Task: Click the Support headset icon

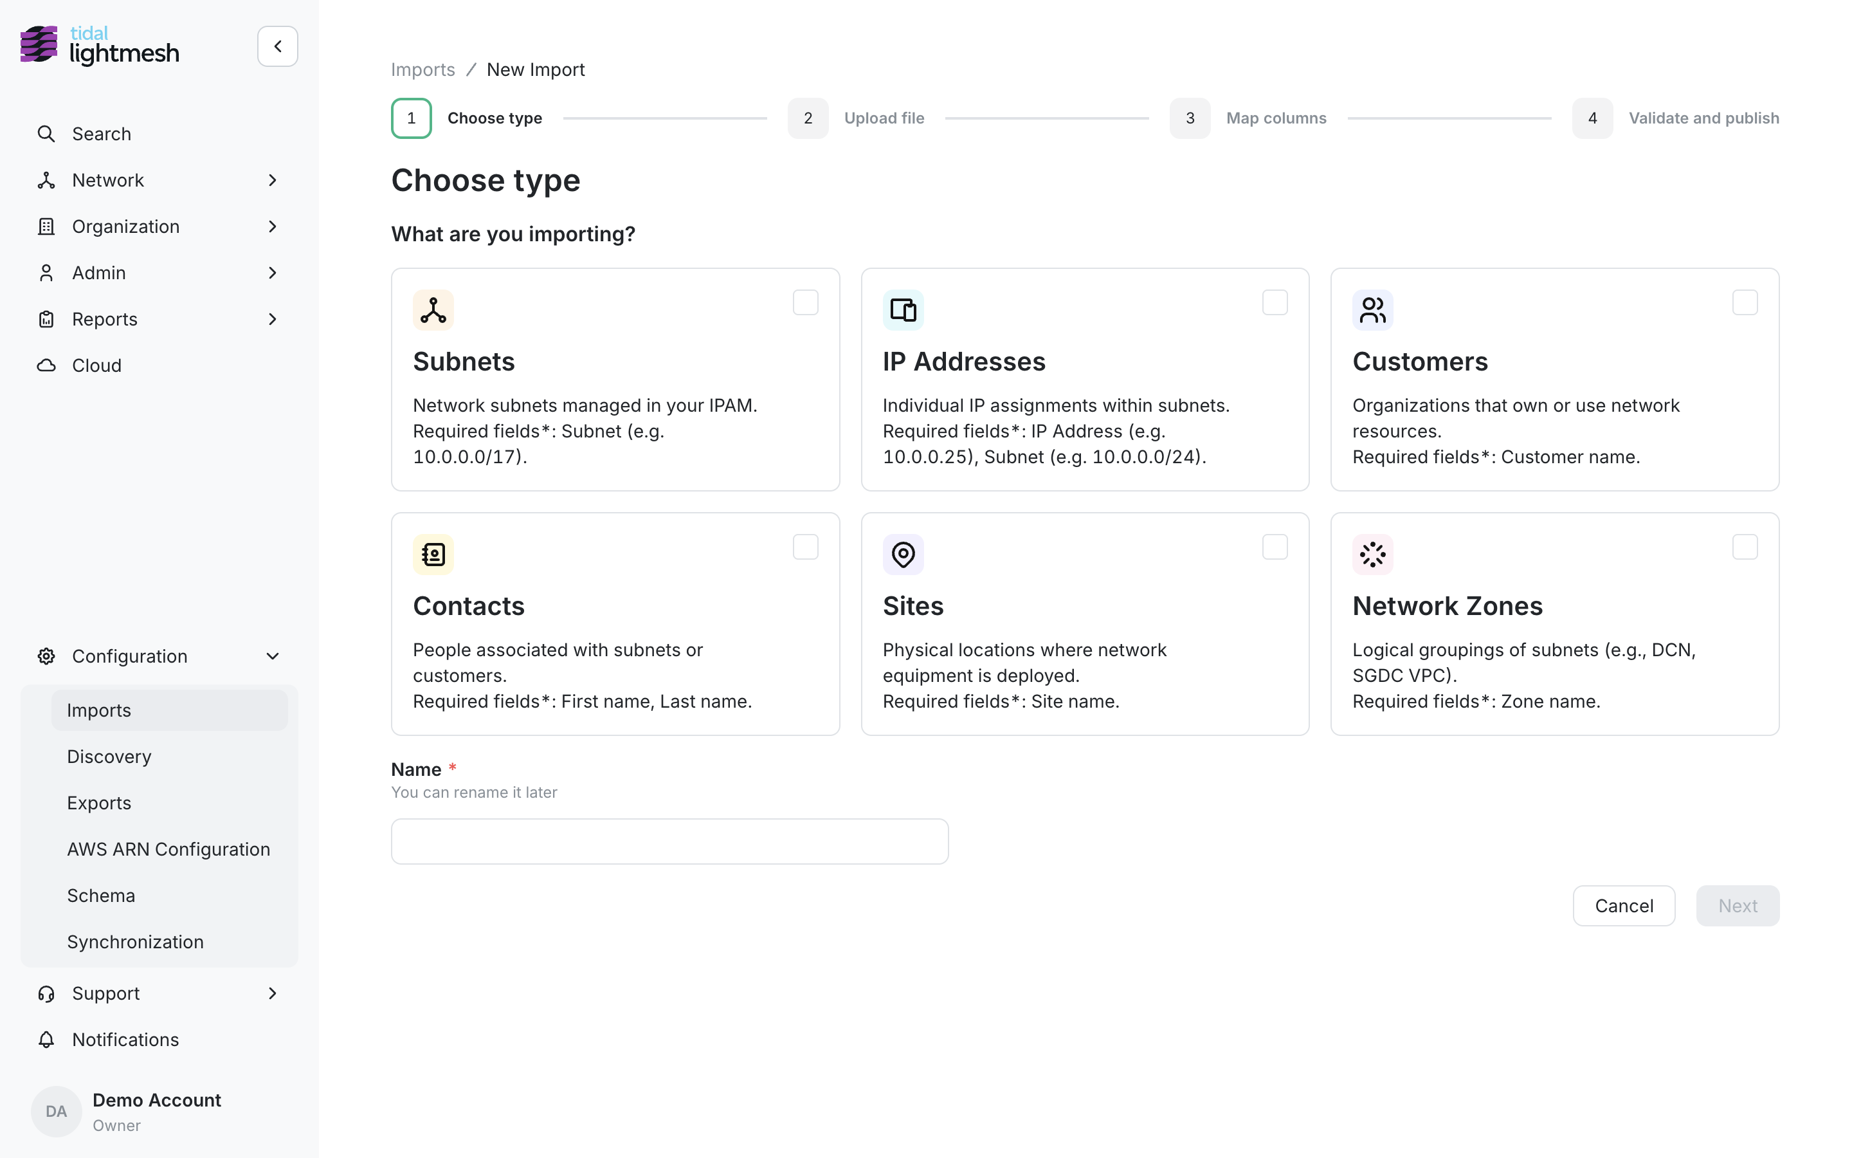Action: pyautogui.click(x=46, y=993)
